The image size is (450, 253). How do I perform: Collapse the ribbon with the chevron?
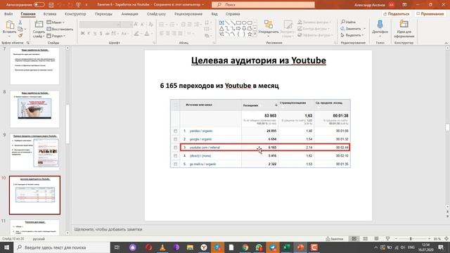(x=446, y=43)
